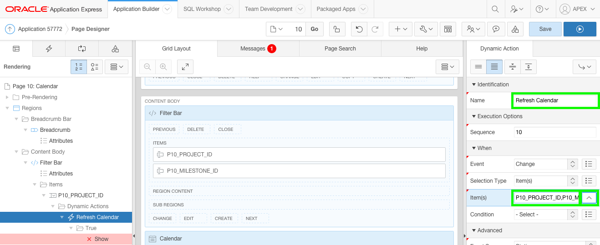Switch to the Page Search tab
This screenshot has height=245, width=600.
[x=340, y=49]
